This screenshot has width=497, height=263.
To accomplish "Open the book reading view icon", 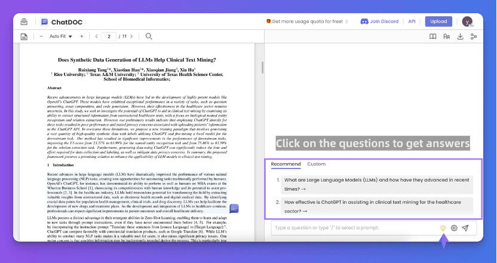I will coord(433,36).
